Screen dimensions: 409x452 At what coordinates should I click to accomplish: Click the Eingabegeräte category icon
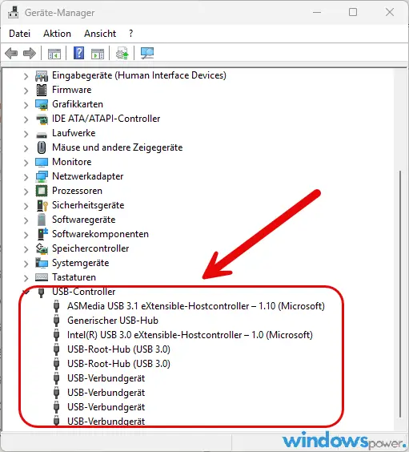pyautogui.click(x=42, y=76)
